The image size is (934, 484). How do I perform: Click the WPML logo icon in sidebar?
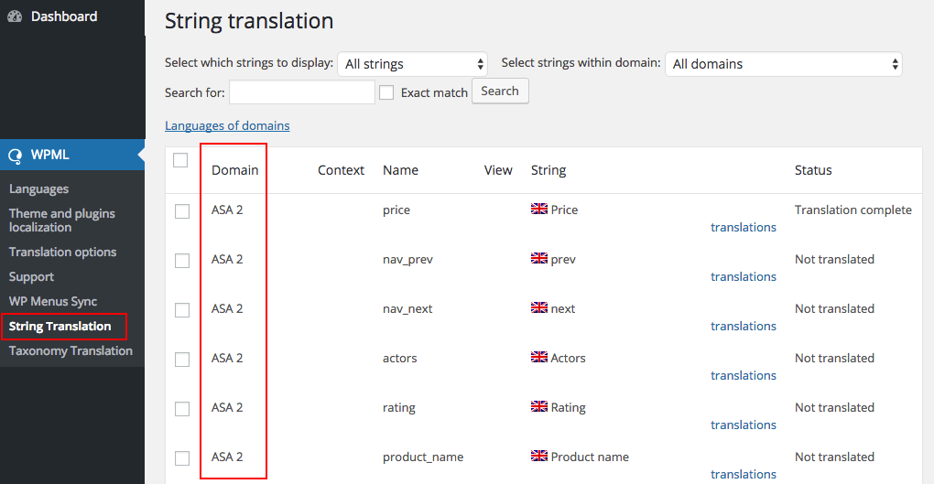(x=15, y=156)
